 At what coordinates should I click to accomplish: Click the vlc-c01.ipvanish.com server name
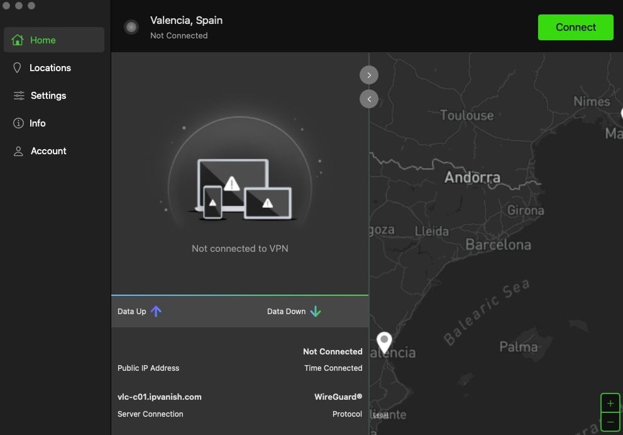pos(160,397)
